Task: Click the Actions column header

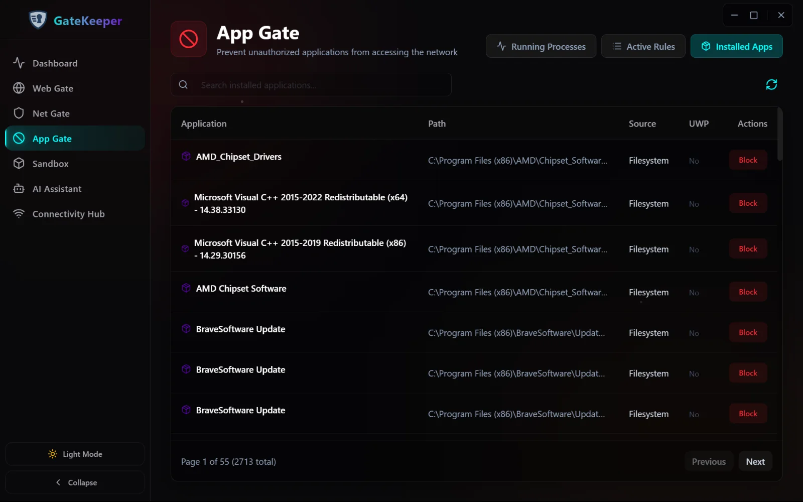Action: pos(752,123)
